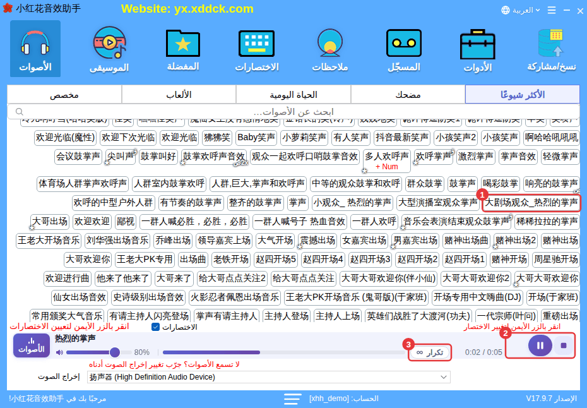Uncheck the الاختصارات checkbox
The height and width of the screenshot is (408, 587).
click(156, 327)
